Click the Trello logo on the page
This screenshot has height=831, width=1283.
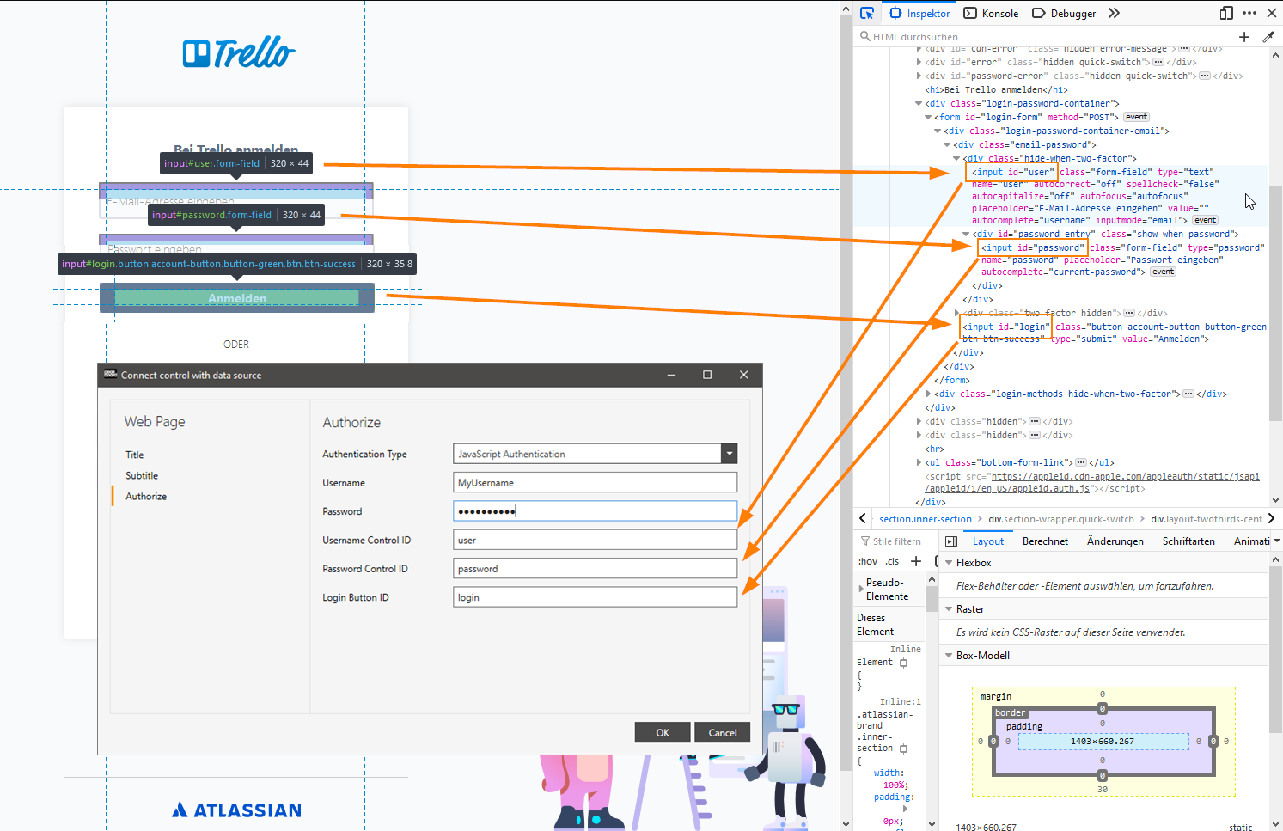[238, 53]
